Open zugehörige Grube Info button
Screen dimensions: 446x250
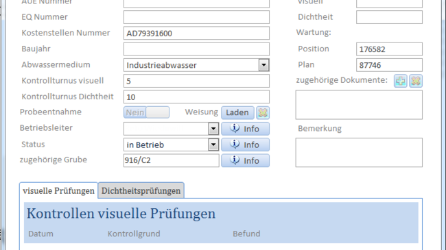(245, 160)
